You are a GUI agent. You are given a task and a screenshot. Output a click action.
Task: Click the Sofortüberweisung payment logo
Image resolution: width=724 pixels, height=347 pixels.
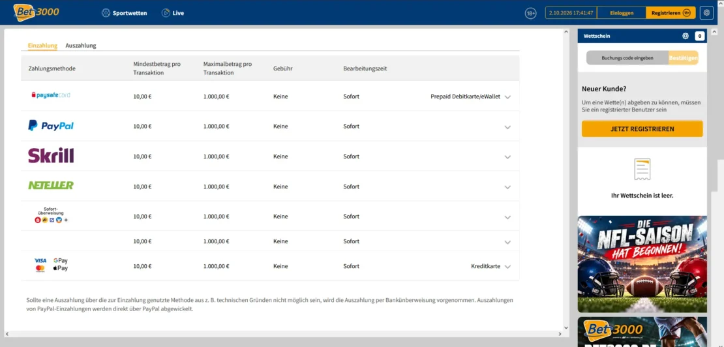point(51,215)
